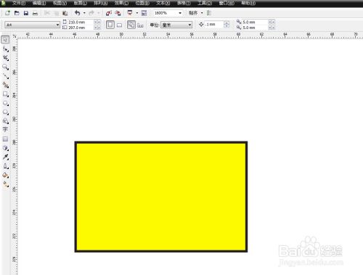Screen dimensions: 363x275
Task: Select the Smart Fill tool
Action: tap(6, 85)
